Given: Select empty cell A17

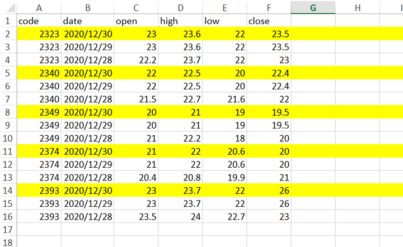Looking at the screenshot, I should 39,230.
